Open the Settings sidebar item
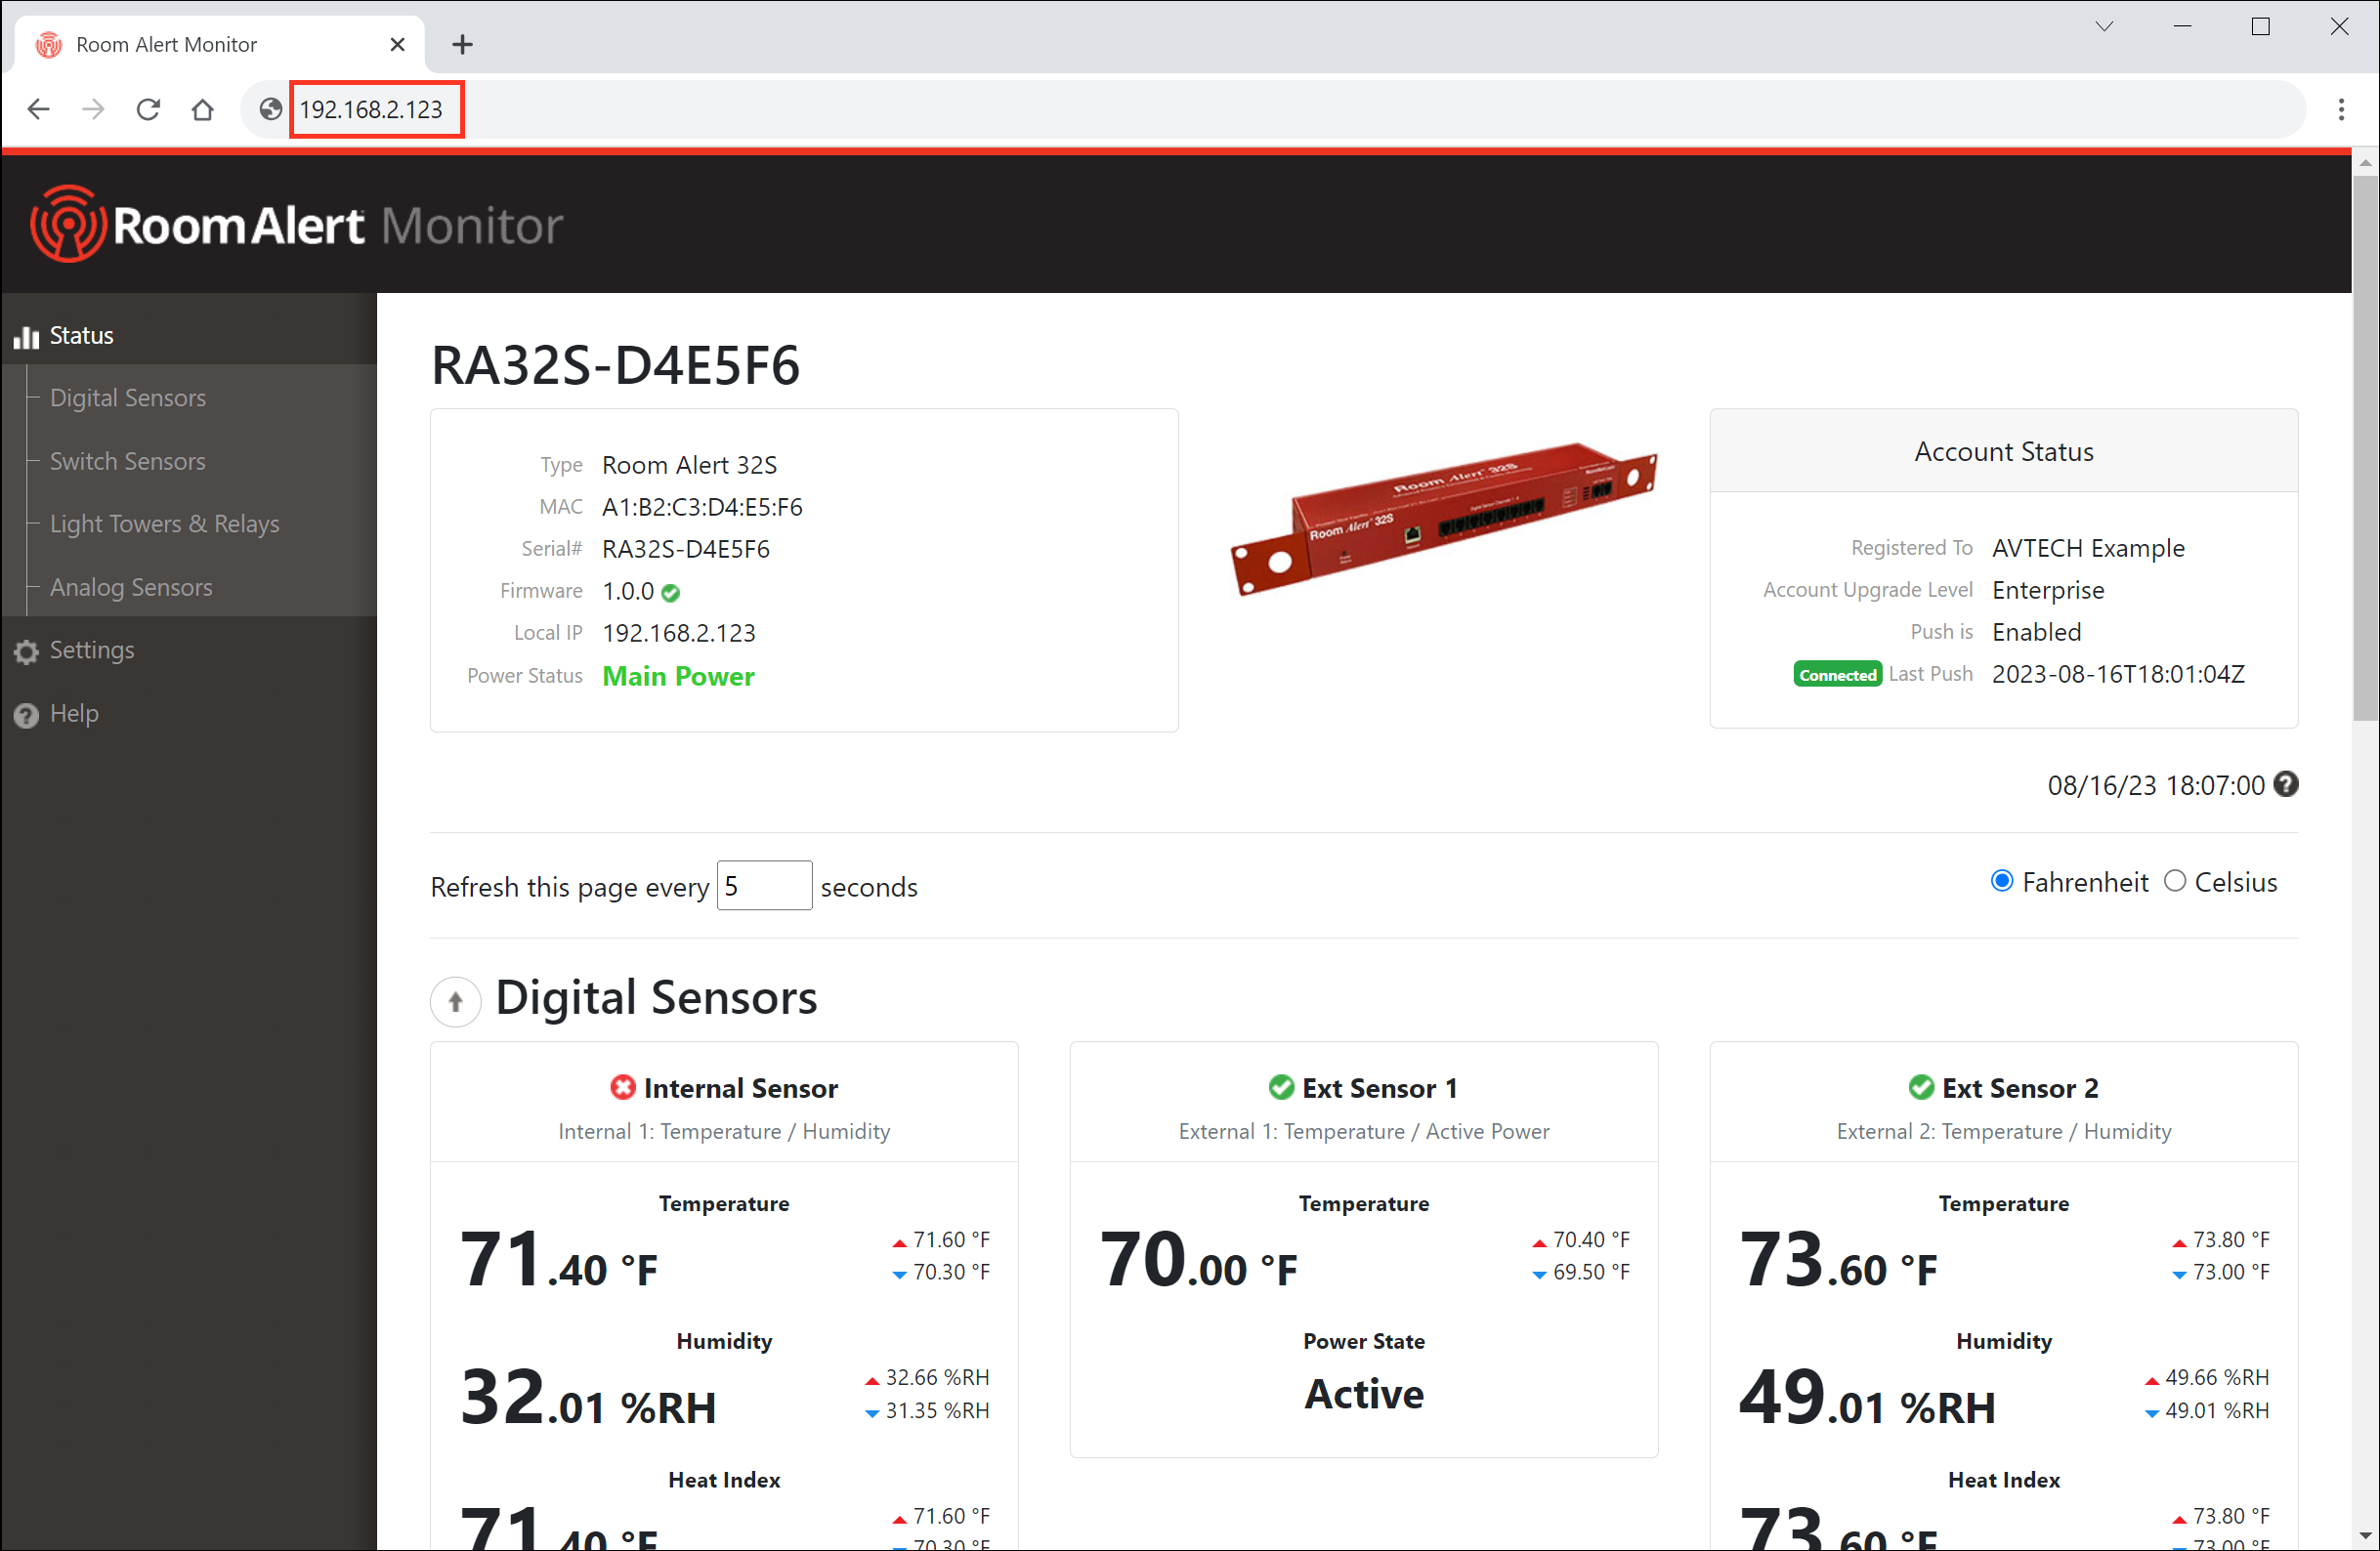Image resolution: width=2380 pixels, height=1551 pixels. [x=91, y=650]
